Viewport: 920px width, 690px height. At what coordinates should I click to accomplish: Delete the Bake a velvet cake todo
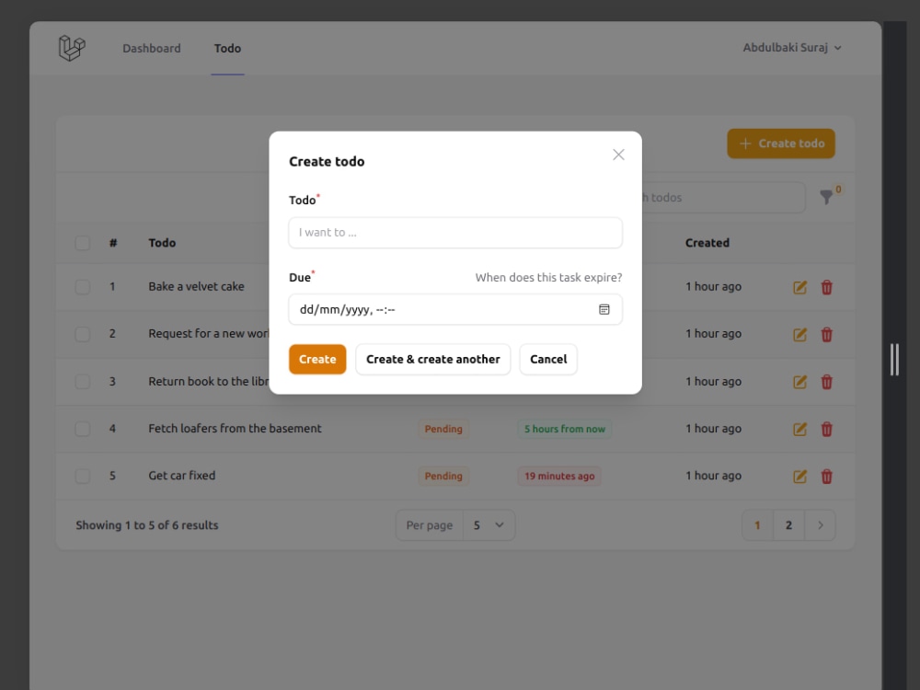(x=827, y=287)
